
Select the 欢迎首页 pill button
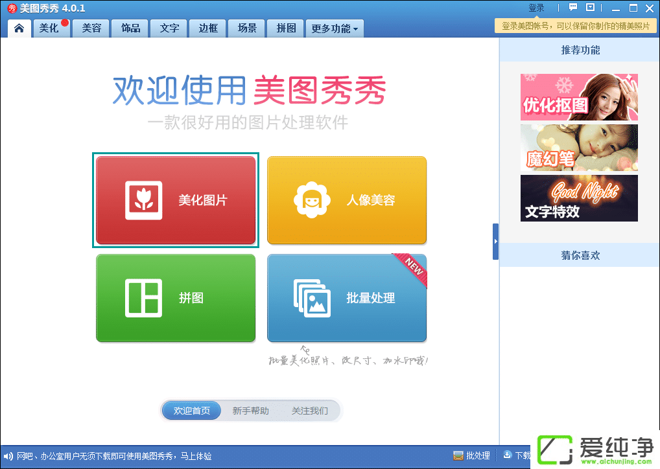pos(192,411)
